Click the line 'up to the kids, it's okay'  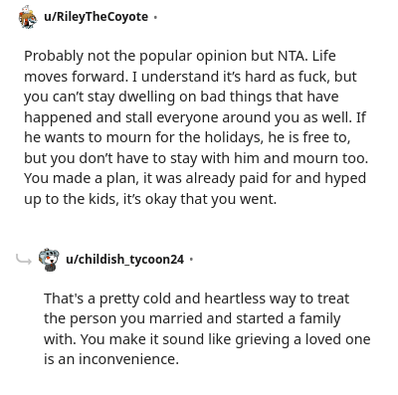coord(150,199)
